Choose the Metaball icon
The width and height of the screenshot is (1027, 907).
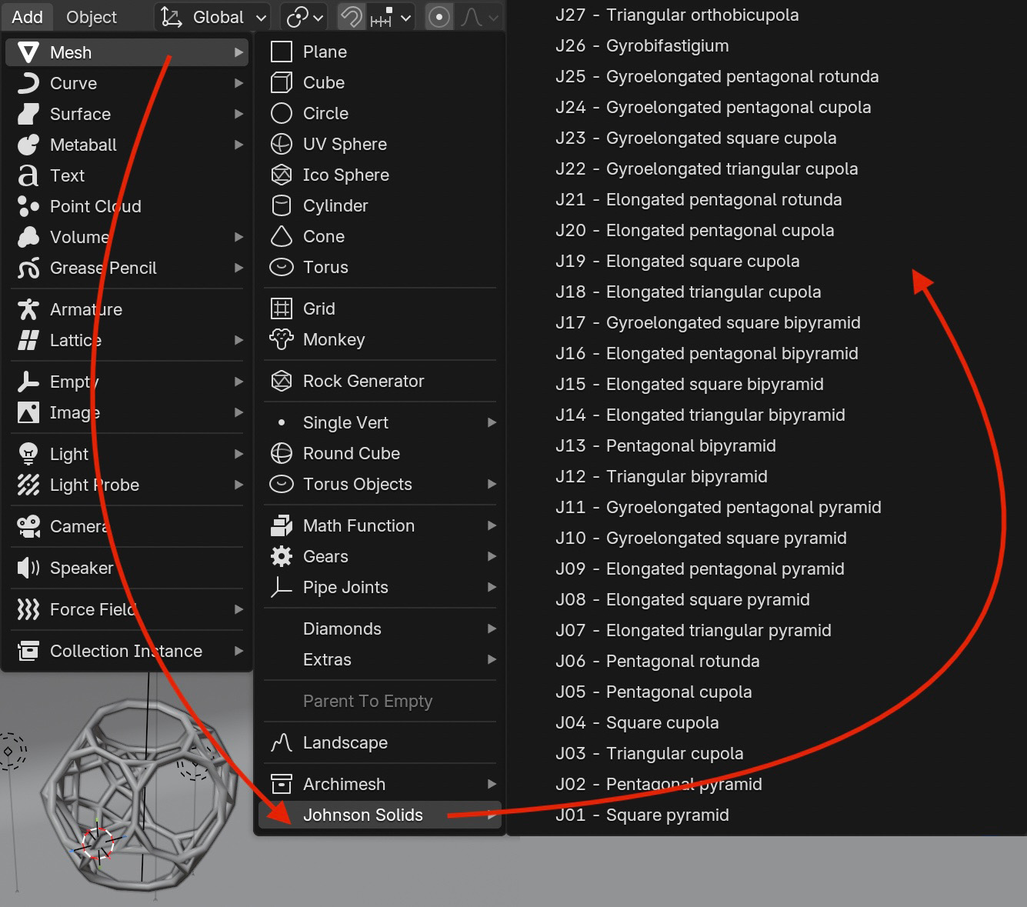[28, 145]
